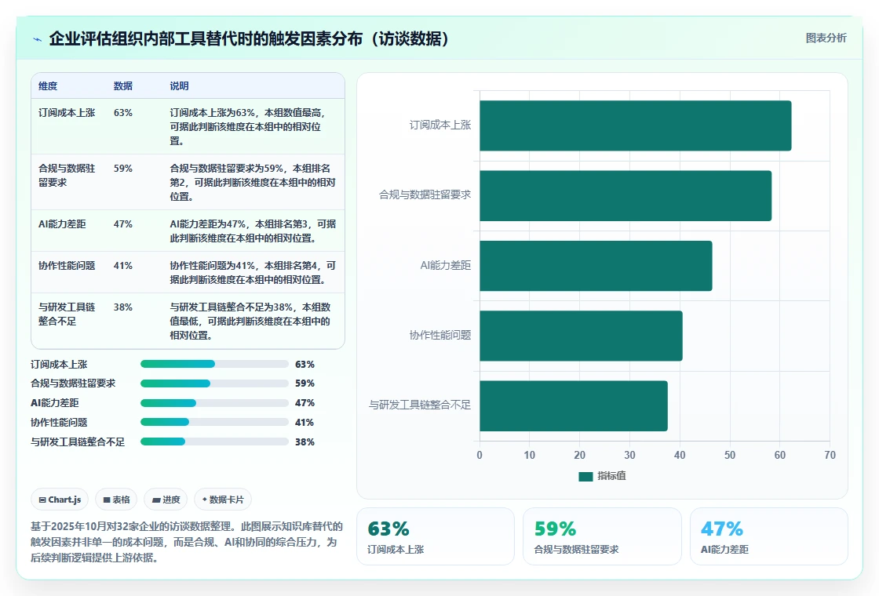The width and height of the screenshot is (879, 596).
Task: Click the y-axis label 与研发工具链整合不足
Action: click(x=420, y=405)
